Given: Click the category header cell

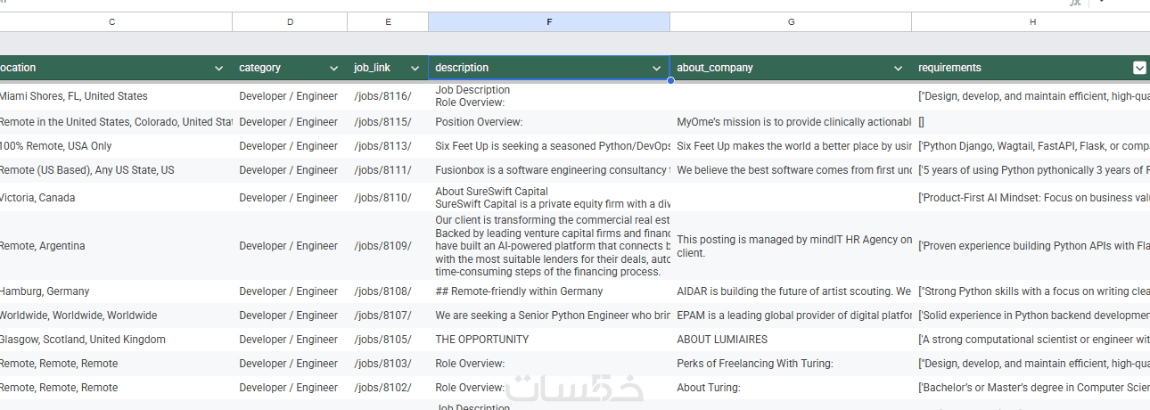Looking at the screenshot, I should [290, 68].
